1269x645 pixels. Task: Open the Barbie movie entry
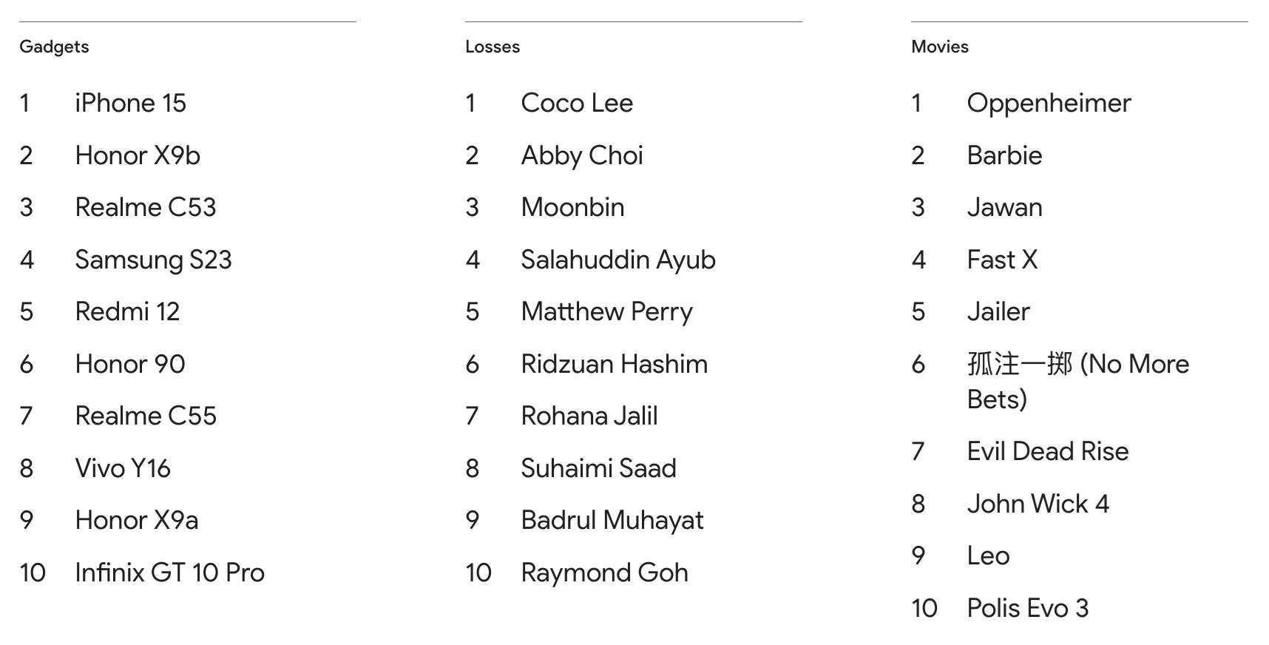1004,155
